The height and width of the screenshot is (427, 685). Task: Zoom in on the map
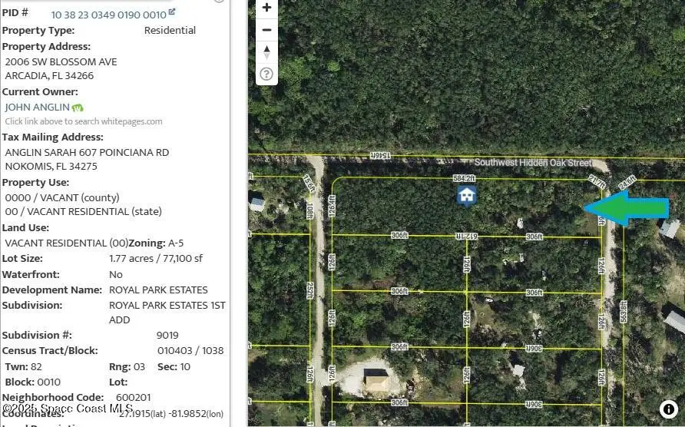[x=266, y=8]
